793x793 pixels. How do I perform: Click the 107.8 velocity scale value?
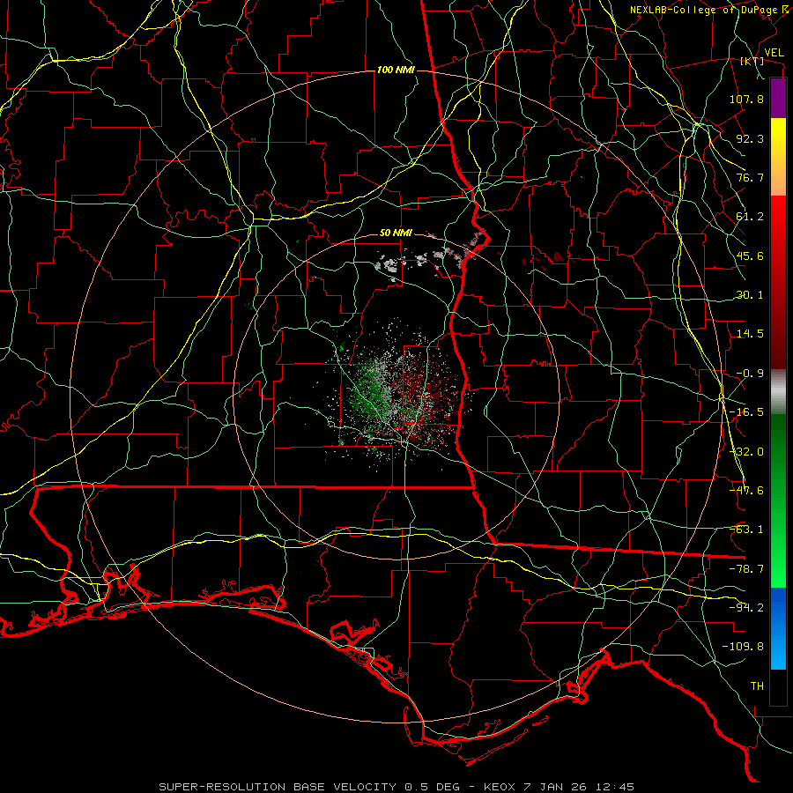coord(746,99)
